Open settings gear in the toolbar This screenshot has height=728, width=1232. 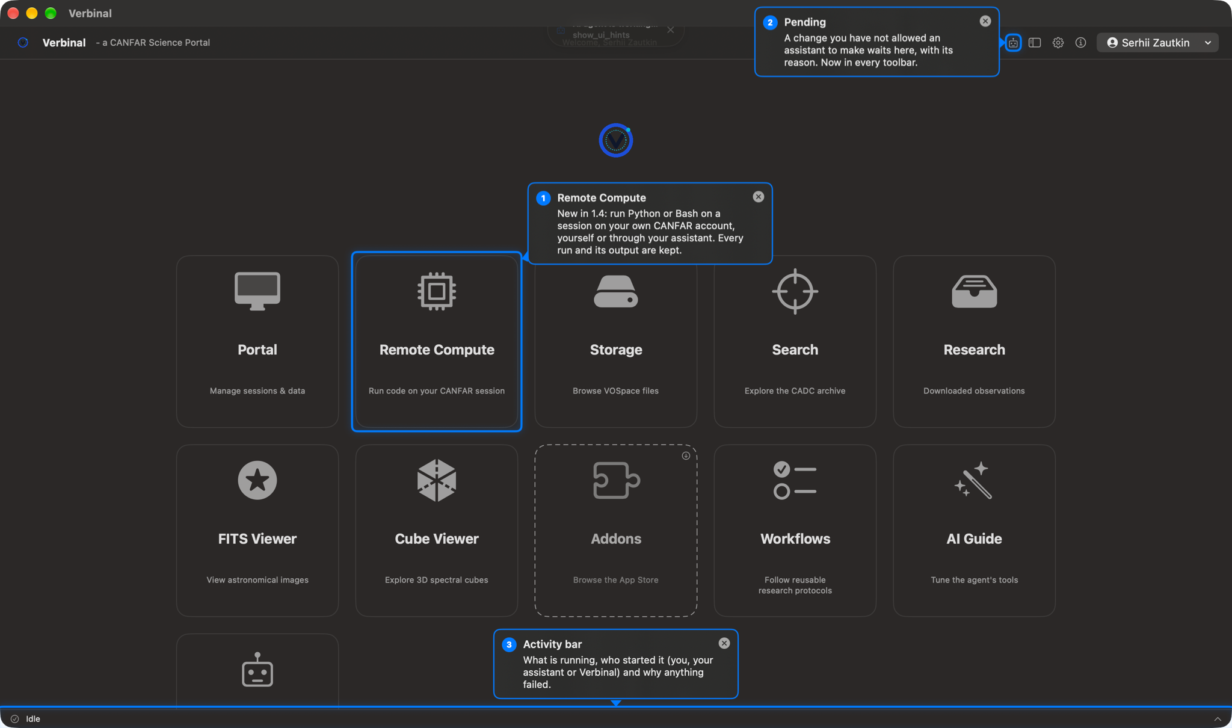[x=1058, y=43]
